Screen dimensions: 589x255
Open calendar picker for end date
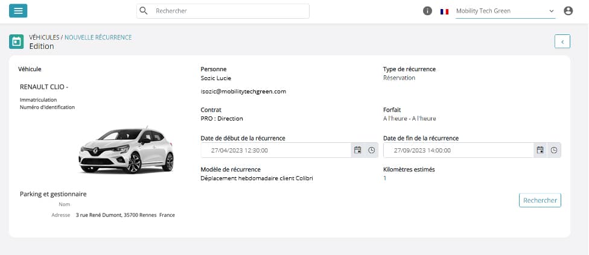click(540, 150)
